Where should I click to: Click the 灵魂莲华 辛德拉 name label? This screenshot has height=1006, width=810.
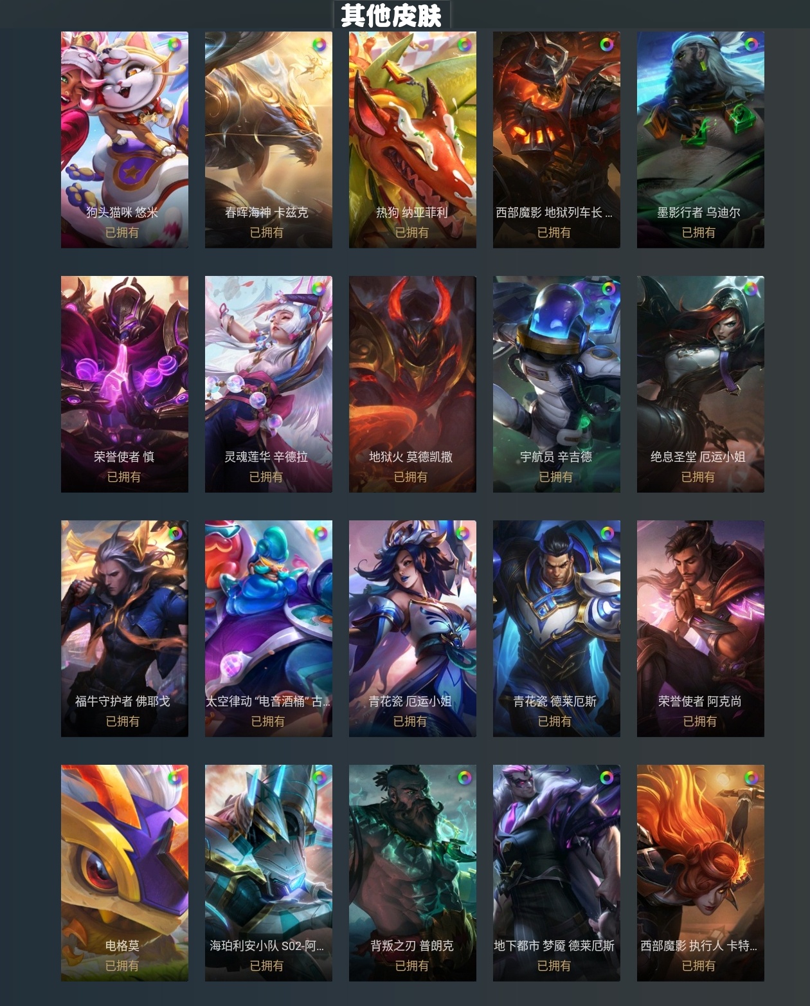coord(266,457)
